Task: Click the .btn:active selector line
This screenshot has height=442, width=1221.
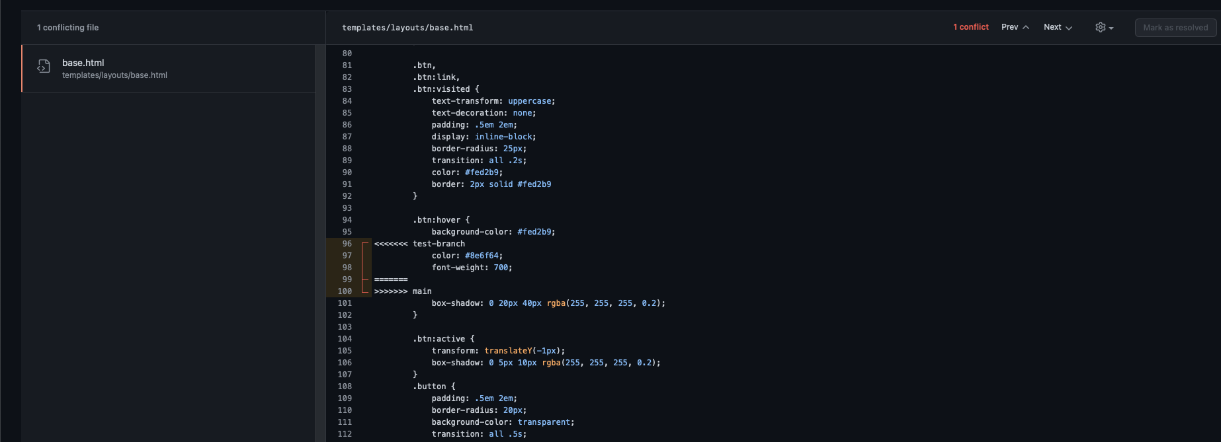Action: click(444, 339)
